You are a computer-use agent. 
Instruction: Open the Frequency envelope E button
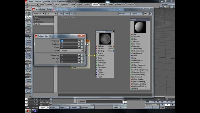pyautogui.click(x=82, y=41)
